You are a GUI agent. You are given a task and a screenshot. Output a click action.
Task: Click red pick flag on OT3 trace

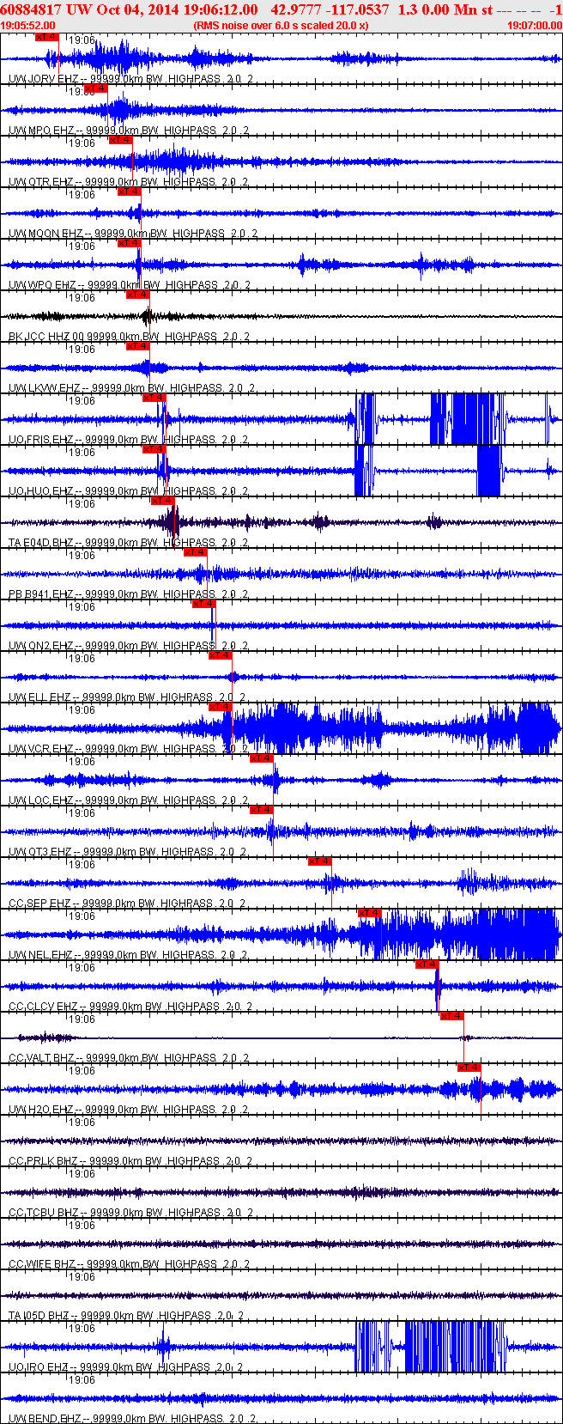(262, 810)
